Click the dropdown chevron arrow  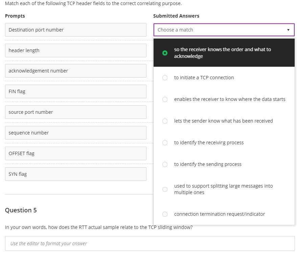coord(288,30)
